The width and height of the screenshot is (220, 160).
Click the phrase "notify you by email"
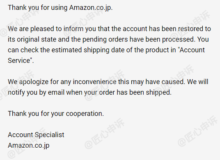(x=36, y=92)
